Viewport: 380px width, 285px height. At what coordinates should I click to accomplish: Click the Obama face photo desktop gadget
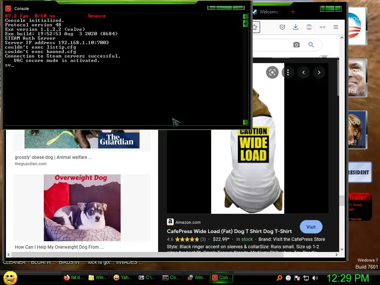click(357, 78)
